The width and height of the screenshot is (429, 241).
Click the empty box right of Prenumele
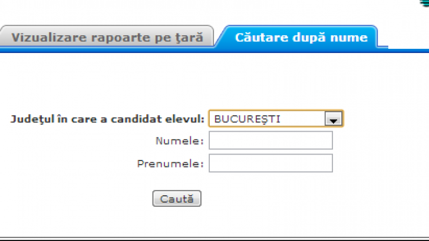(x=270, y=163)
